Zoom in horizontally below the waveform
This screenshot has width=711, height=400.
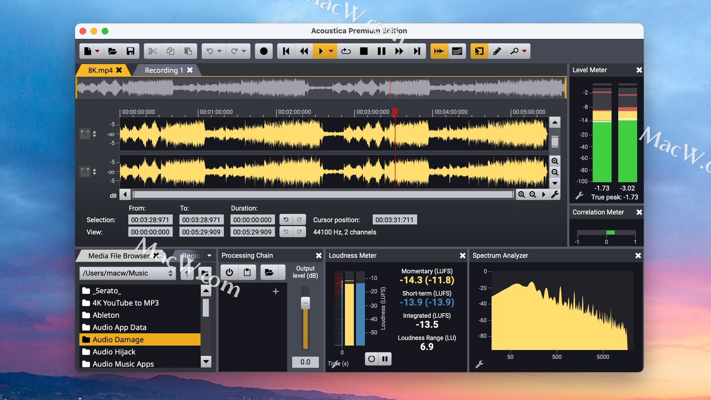pos(521,194)
